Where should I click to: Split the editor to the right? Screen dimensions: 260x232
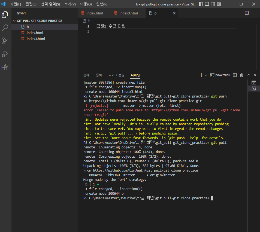(x=247, y=13)
